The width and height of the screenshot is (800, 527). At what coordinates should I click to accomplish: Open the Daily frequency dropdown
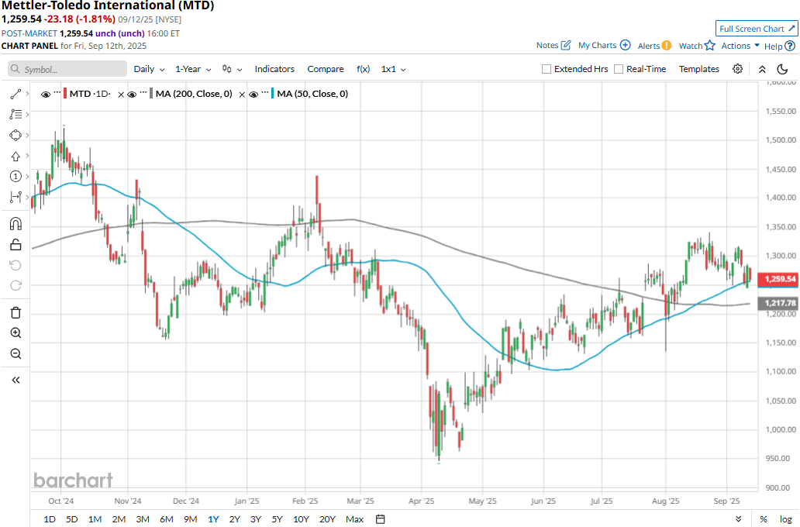pos(149,69)
